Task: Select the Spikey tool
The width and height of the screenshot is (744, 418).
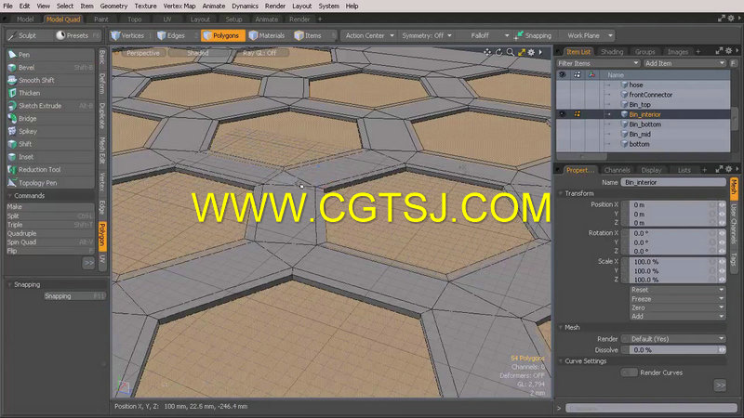Action: [50, 131]
